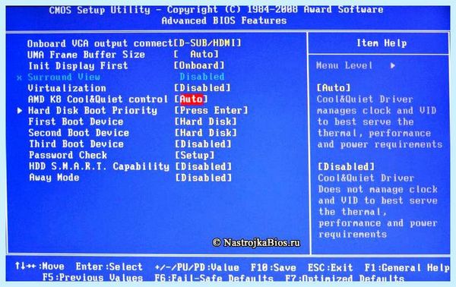Select UMA Frame Buffer Size label

click(x=86, y=55)
